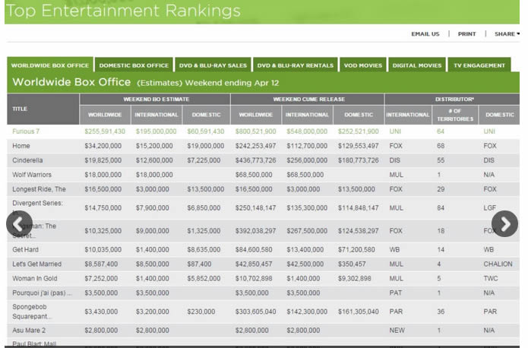Click the $87,400 domestic estimate
Screen dimensions: 528x348
pyautogui.click(x=199, y=264)
